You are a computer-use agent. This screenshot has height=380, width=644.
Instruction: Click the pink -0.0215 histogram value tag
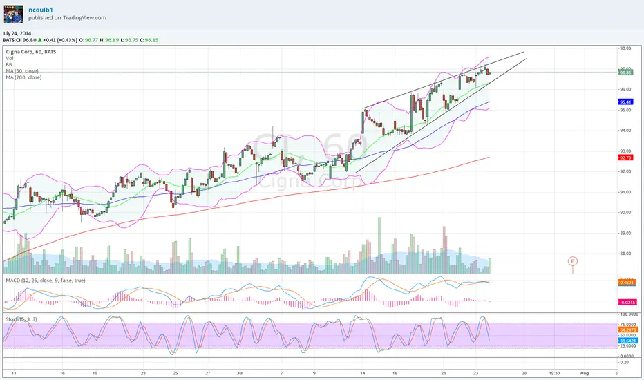(627, 303)
